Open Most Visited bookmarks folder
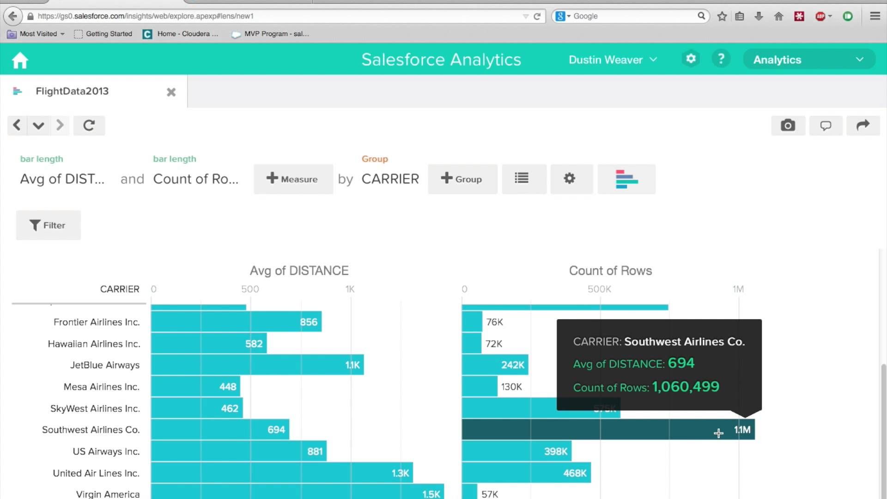This screenshot has height=499, width=887. 36,34
